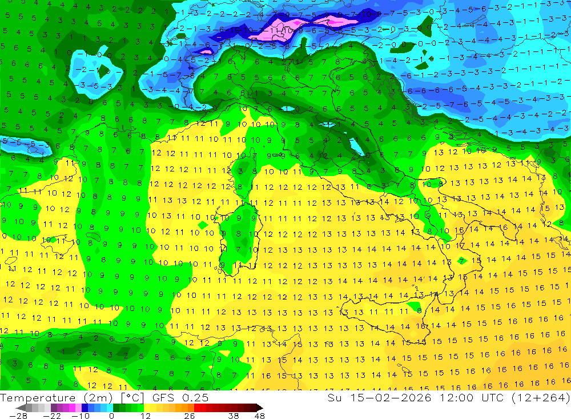Viewport: 571px width, 419px height.
Task: Click the bright yellow segment of the temperature legend
Action: coord(147,408)
